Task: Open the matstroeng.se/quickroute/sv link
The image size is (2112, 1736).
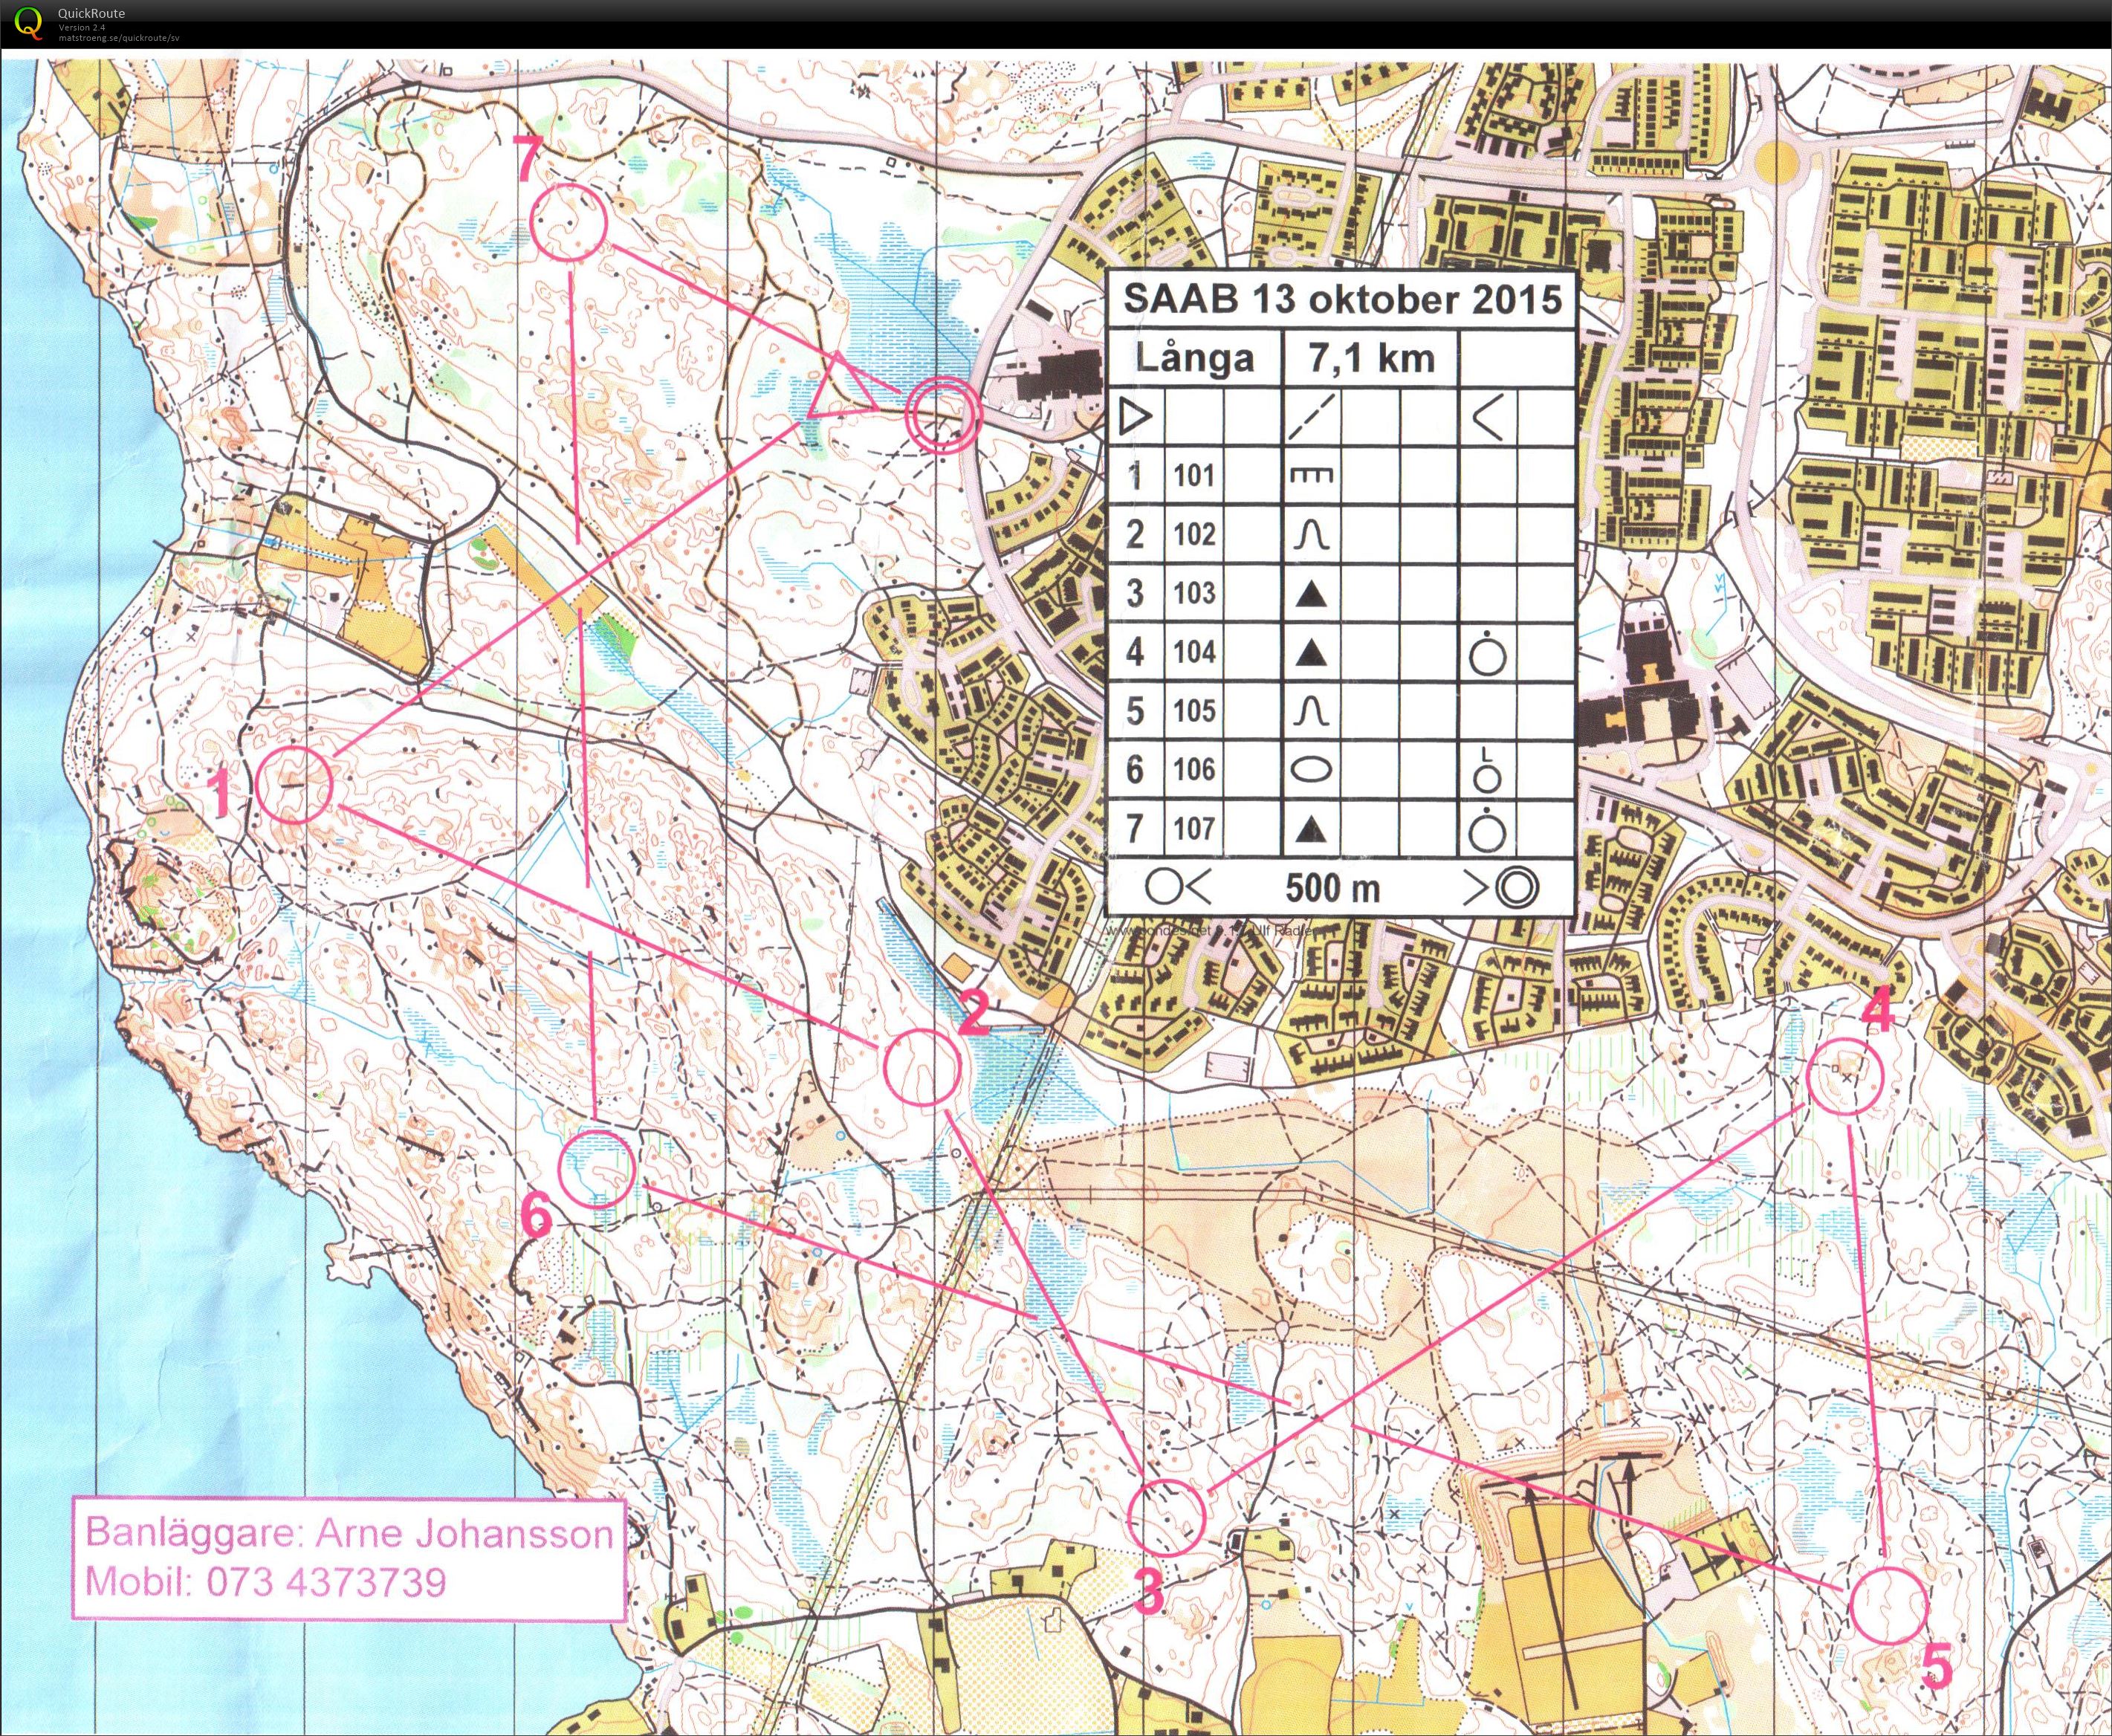Action: click(119, 38)
